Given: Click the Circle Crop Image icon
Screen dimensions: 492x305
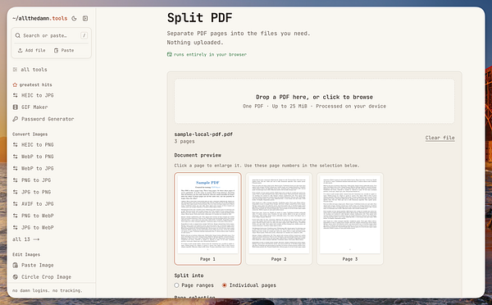Looking at the screenshot, I should pyautogui.click(x=15, y=277).
